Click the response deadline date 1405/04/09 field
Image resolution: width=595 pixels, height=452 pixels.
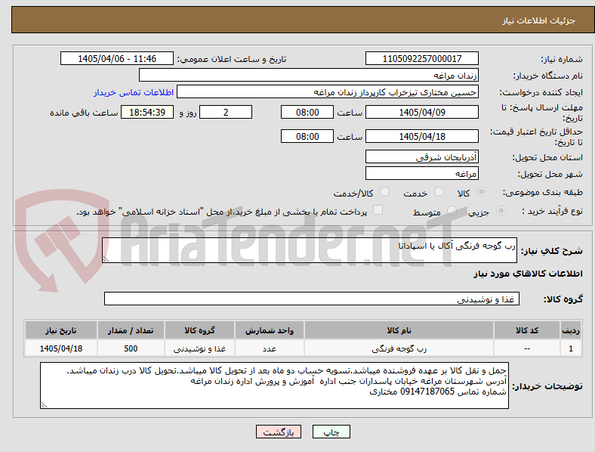pos(421,112)
